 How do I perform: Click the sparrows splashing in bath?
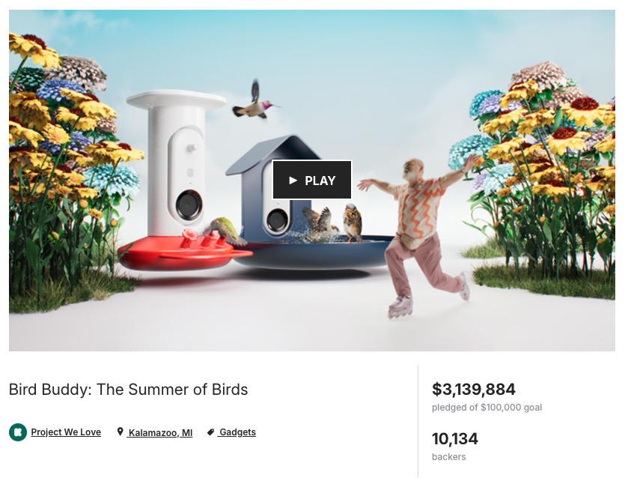pyautogui.click(x=332, y=224)
